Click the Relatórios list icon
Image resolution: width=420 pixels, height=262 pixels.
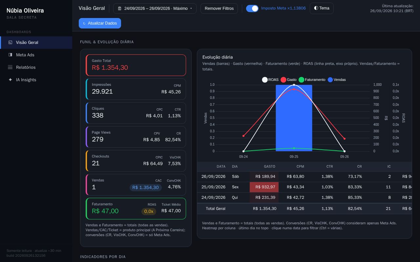[10, 67]
